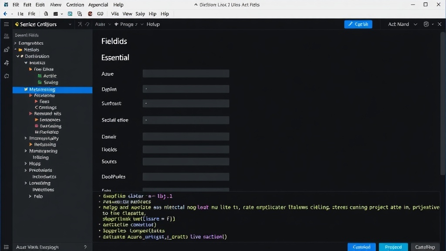The image size is (446, 251).
Task: Open the Help menu in menu bar
Action: 118,4
